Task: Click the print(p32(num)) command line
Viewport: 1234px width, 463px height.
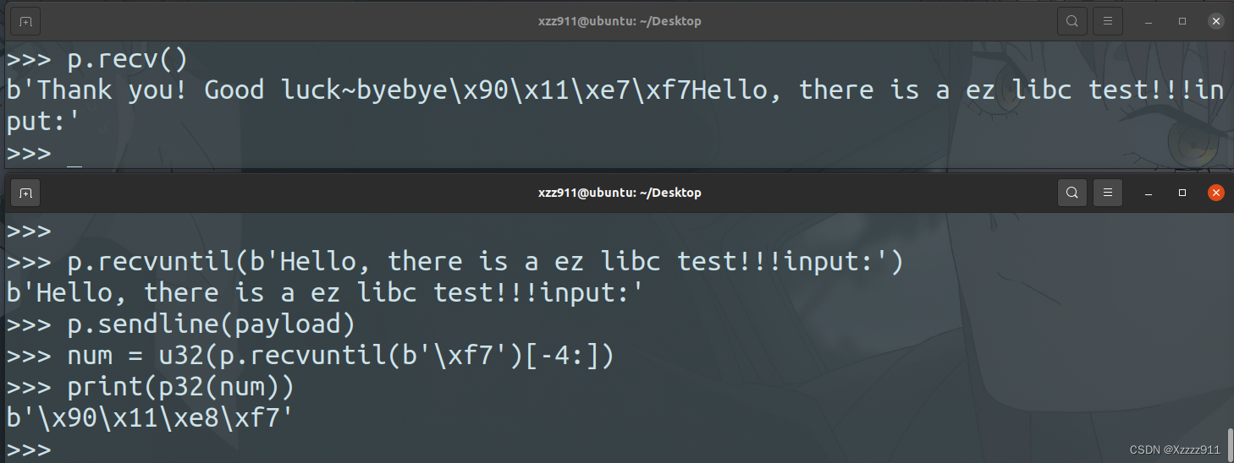Action: click(x=179, y=387)
